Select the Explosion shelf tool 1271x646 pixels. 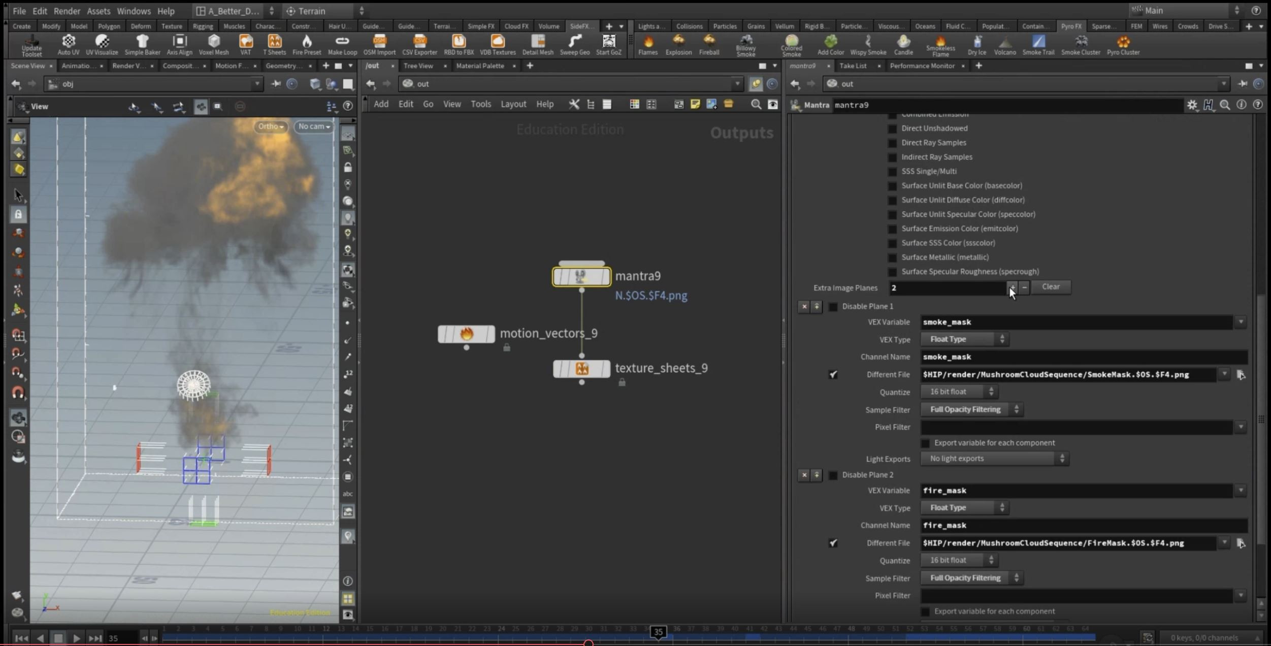click(678, 45)
